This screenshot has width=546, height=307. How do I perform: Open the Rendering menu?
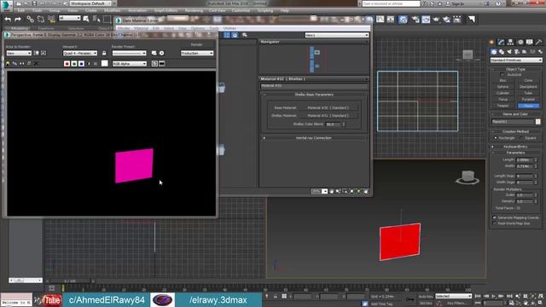click(x=194, y=11)
